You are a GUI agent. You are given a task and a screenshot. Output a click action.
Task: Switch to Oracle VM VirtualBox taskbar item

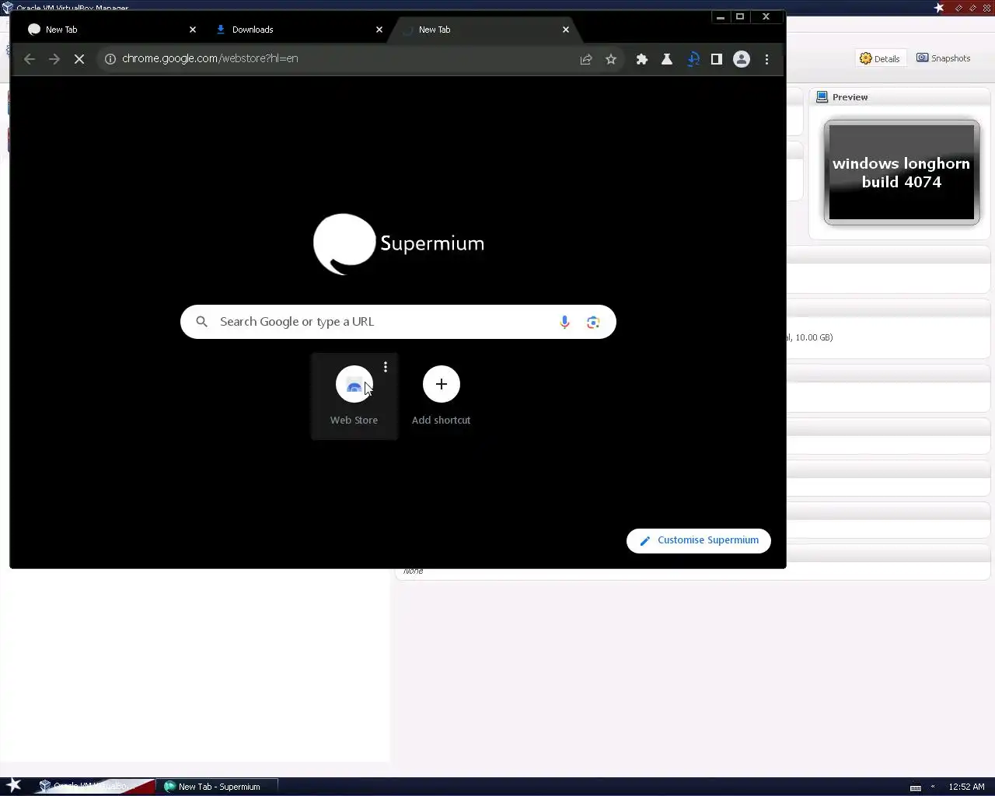click(x=93, y=787)
